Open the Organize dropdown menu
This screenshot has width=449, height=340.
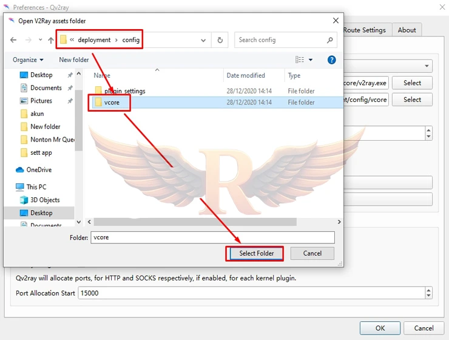(x=29, y=59)
